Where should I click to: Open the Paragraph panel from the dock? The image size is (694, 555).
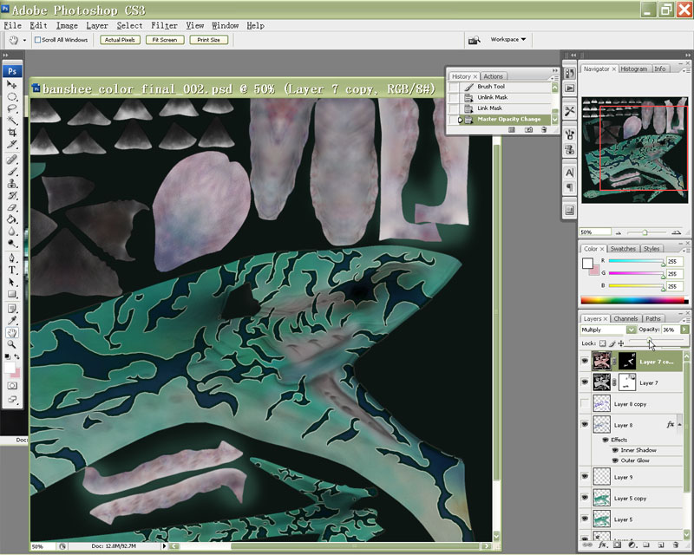point(570,187)
